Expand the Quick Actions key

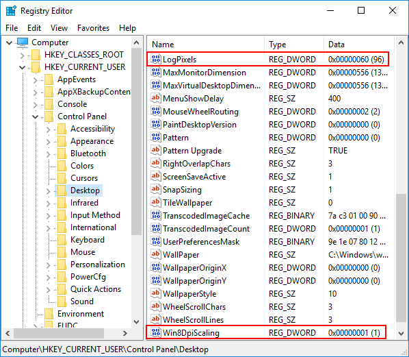(49, 290)
